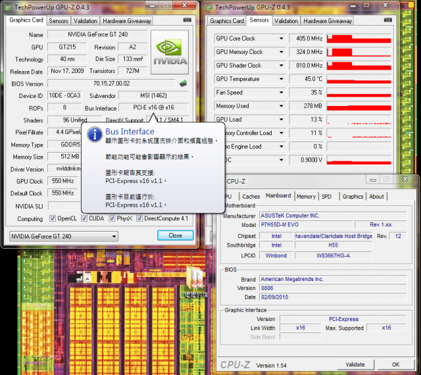Select the Graphics tab in CPU-Z

pyautogui.click(x=353, y=197)
